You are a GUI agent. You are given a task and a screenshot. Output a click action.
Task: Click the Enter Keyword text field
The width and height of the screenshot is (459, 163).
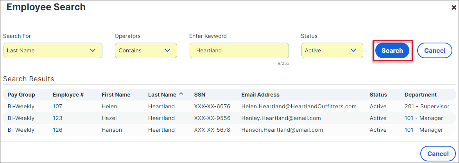[x=239, y=50]
